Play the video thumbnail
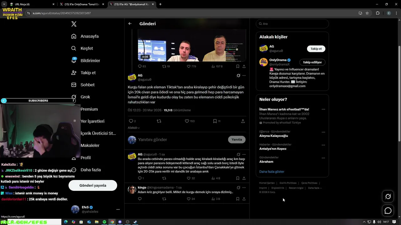This screenshot has width=401, height=225. pyautogui.click(x=192, y=46)
